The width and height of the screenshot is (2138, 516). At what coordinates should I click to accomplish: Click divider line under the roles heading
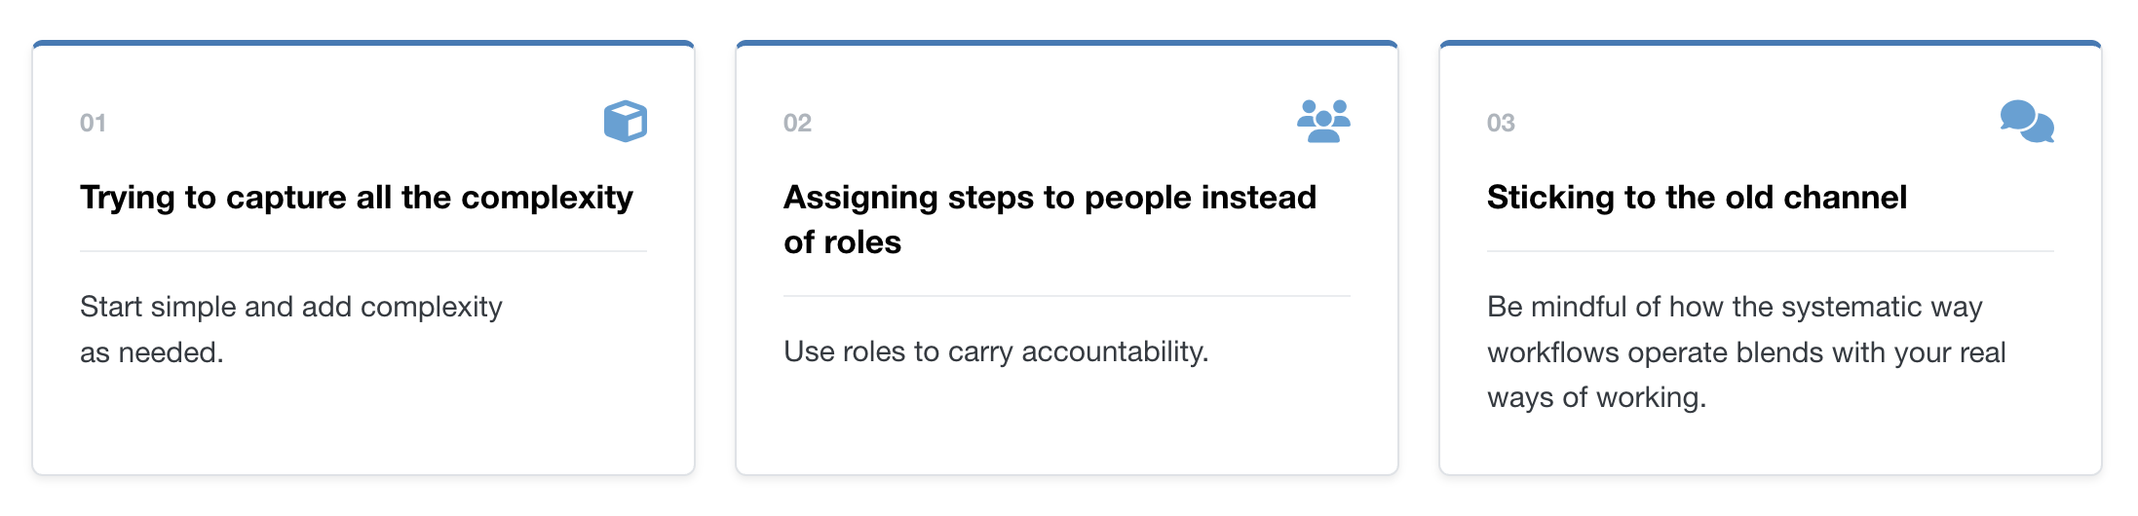tap(1067, 296)
